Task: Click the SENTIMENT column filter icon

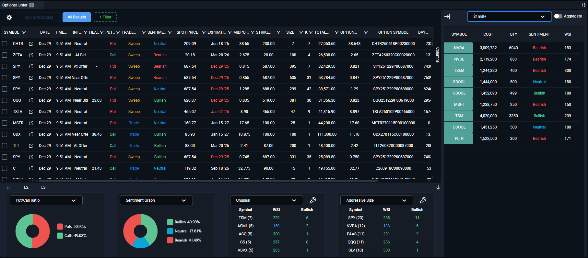Action: (x=170, y=32)
